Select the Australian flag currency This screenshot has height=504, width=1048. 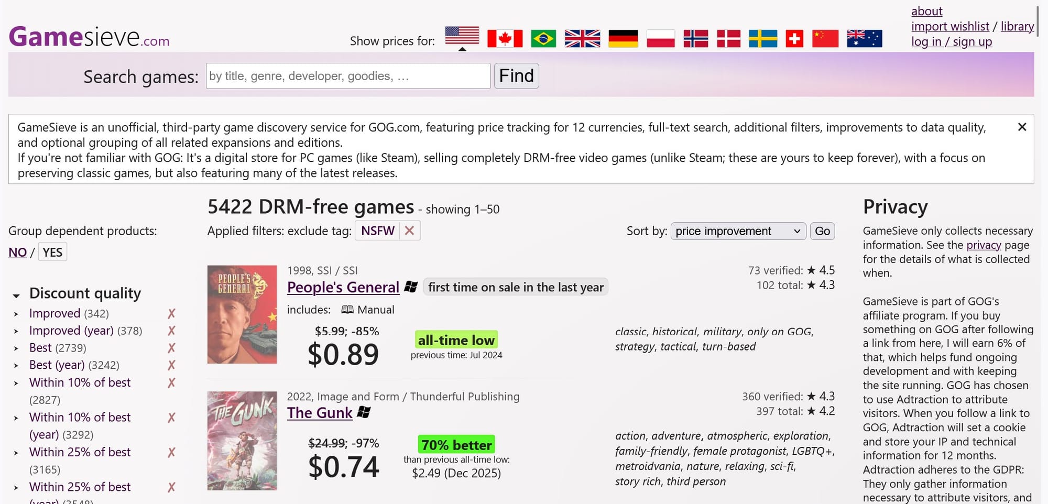point(864,38)
